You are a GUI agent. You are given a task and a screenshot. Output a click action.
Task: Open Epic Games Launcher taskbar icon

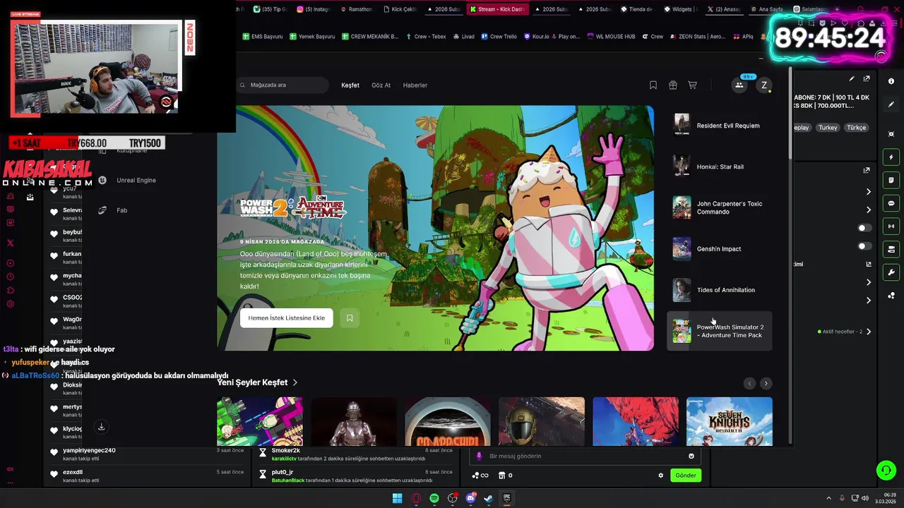pyautogui.click(x=506, y=498)
